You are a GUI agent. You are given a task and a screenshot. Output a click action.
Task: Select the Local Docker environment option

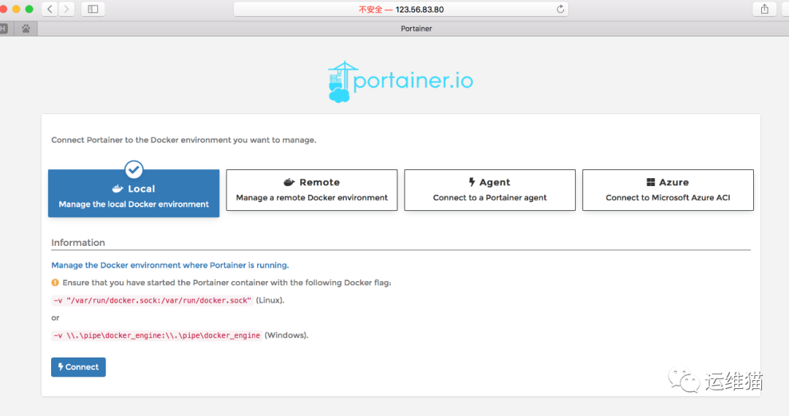pos(134,193)
